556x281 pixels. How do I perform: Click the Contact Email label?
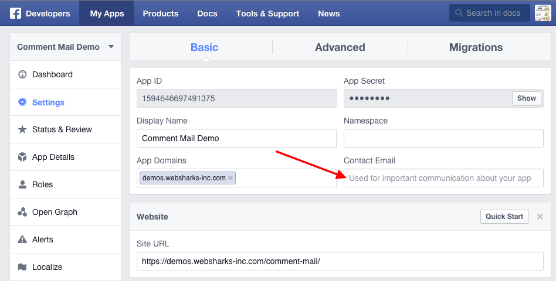(x=369, y=160)
